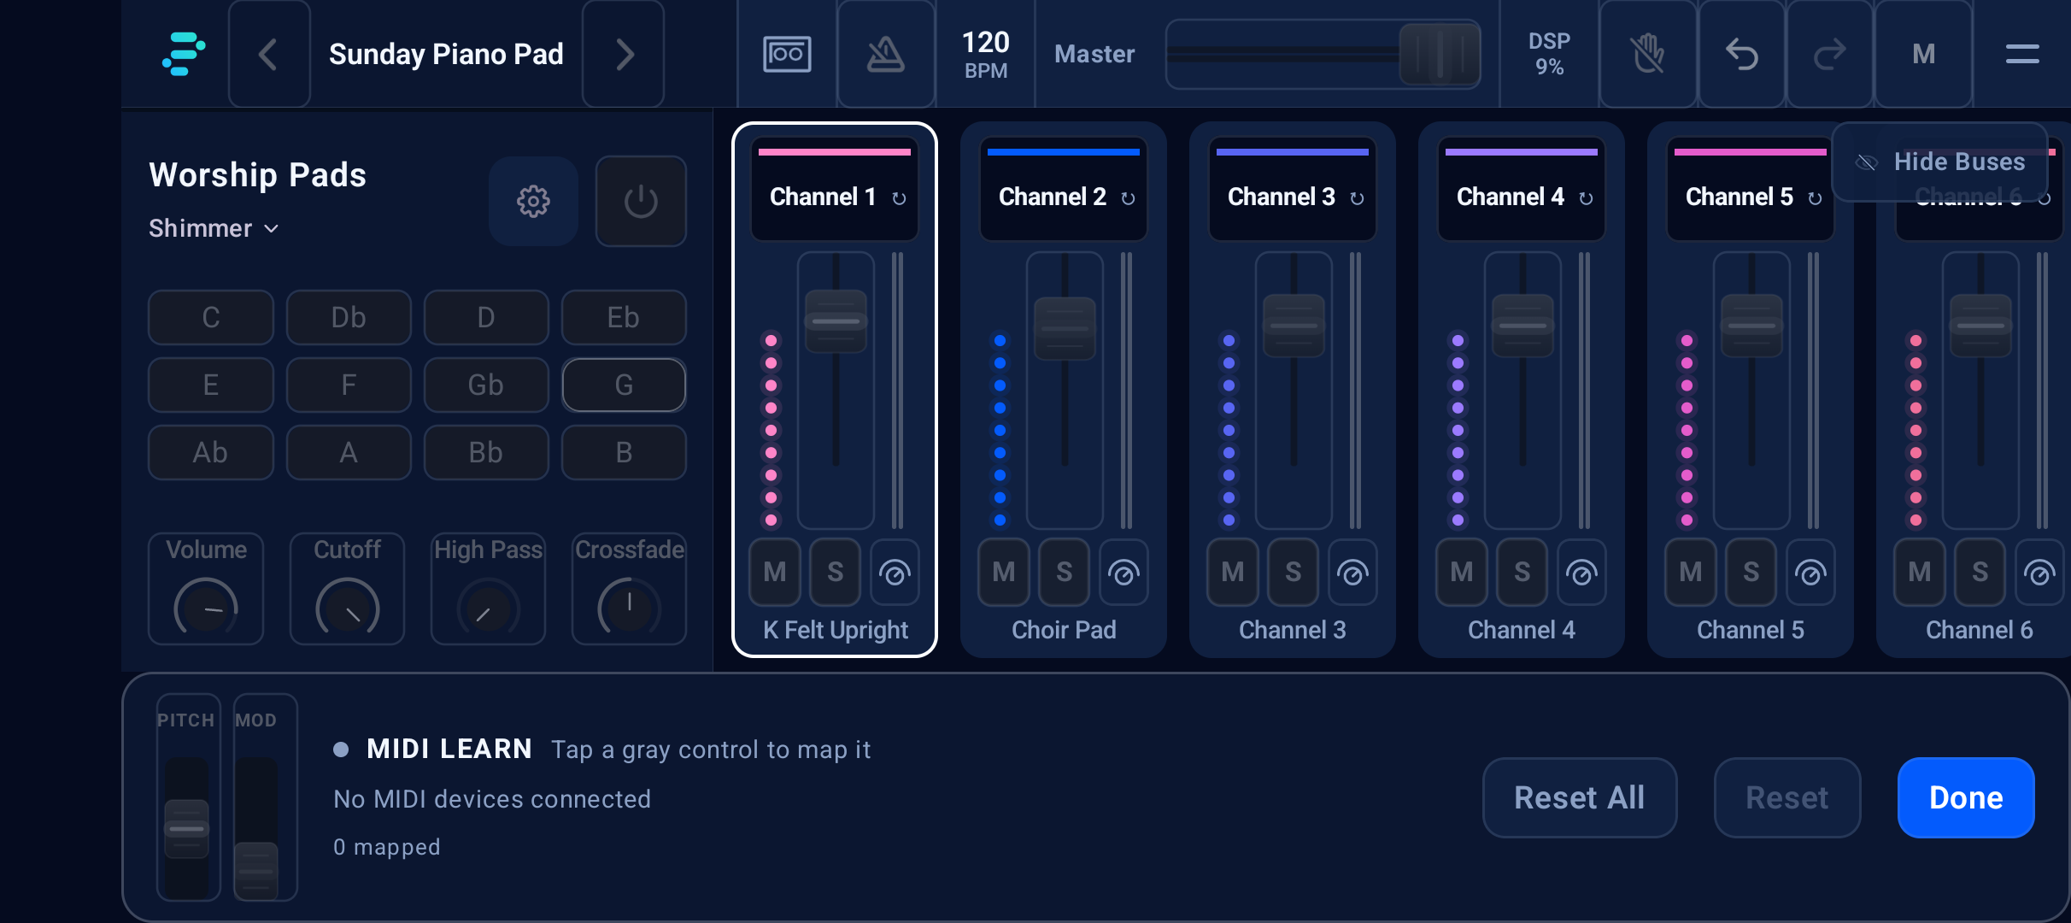The height and width of the screenshot is (923, 2071).
Task: Click the DSP 9% indicator
Action: (1549, 54)
